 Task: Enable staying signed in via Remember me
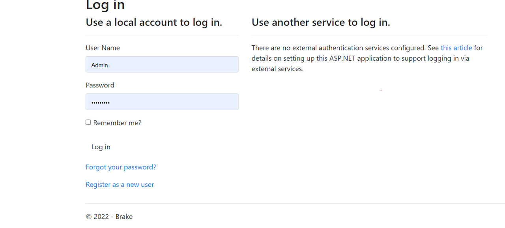pyautogui.click(x=88, y=122)
